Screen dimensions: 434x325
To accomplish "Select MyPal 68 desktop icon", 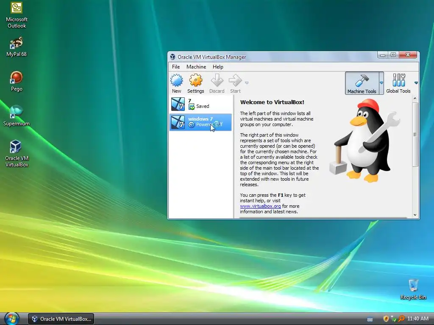I will point(17,47).
